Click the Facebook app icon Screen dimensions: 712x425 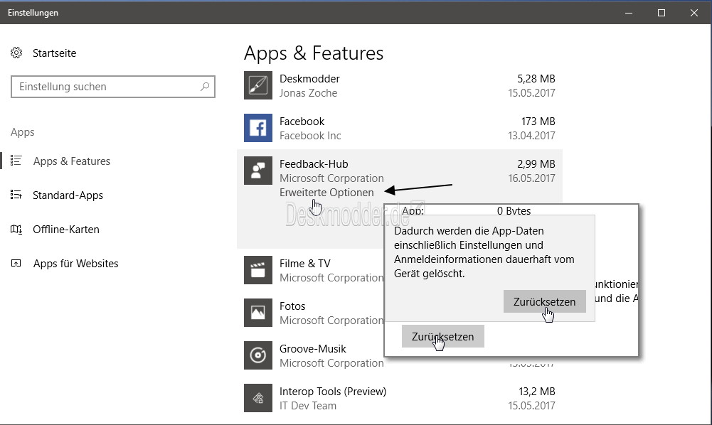click(258, 128)
